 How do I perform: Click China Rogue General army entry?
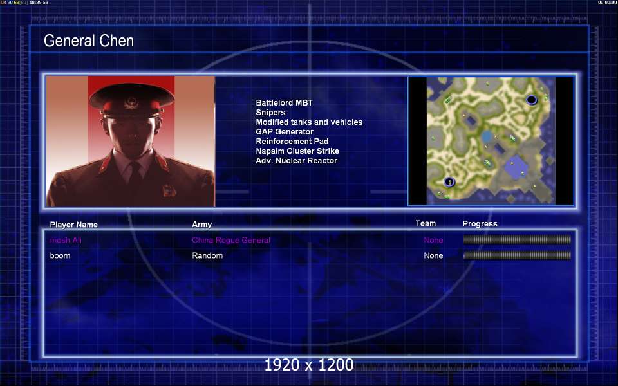231,240
